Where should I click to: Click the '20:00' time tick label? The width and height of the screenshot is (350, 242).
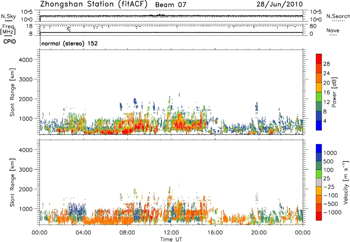coord(259,233)
